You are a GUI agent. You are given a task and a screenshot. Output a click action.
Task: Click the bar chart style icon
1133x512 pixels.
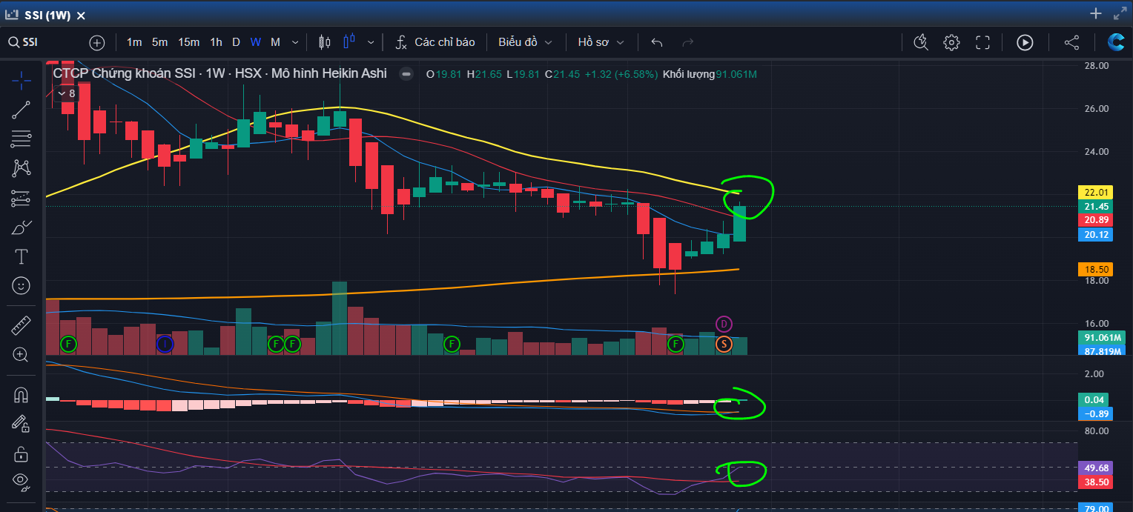[x=324, y=42]
